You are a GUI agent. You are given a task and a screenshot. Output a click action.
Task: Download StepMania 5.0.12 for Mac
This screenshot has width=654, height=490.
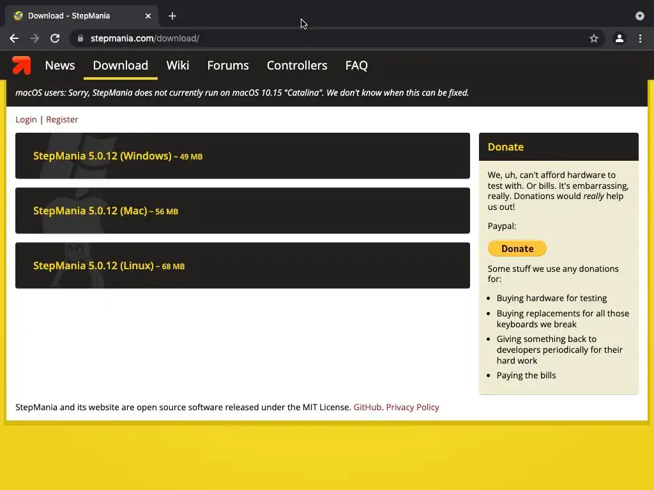[243, 211]
